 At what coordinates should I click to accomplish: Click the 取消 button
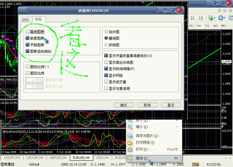pyautogui.click(x=147, y=105)
